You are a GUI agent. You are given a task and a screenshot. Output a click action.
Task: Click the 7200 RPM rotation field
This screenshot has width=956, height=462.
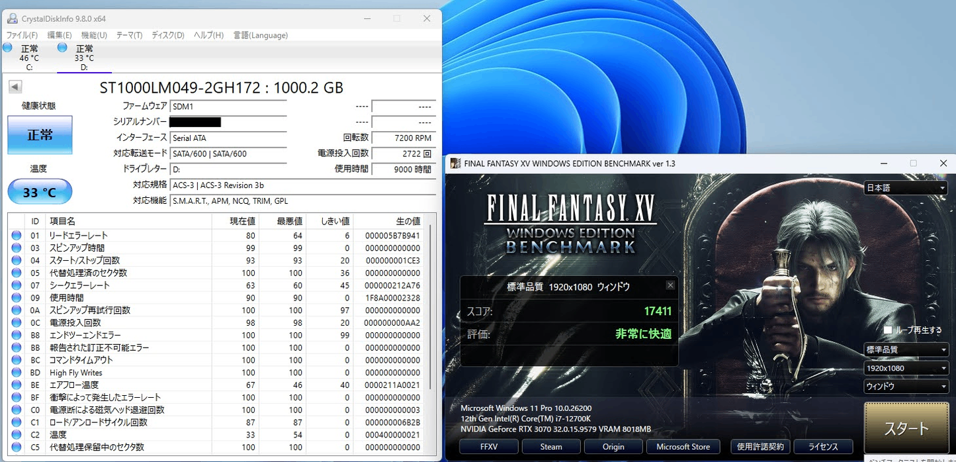(x=404, y=138)
